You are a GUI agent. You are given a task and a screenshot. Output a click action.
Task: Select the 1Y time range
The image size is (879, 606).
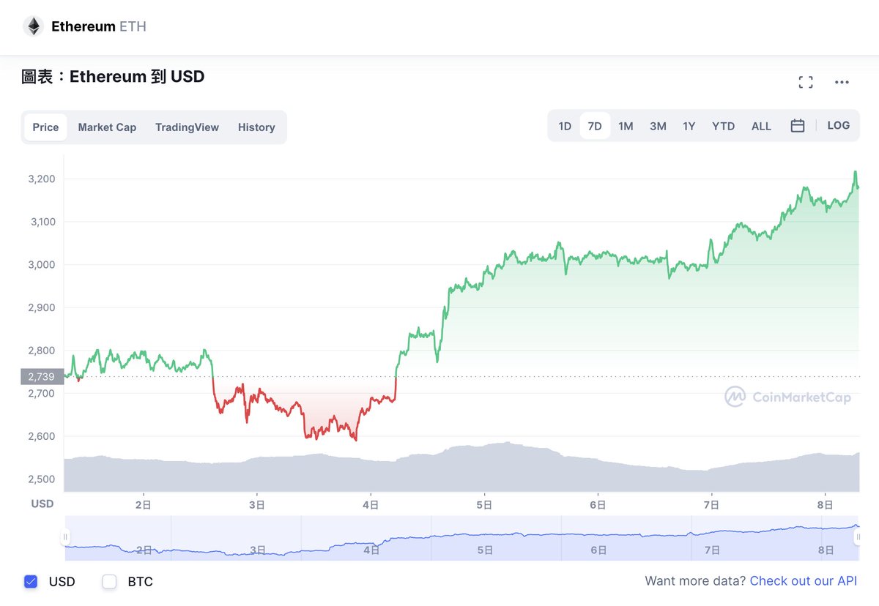[689, 125]
